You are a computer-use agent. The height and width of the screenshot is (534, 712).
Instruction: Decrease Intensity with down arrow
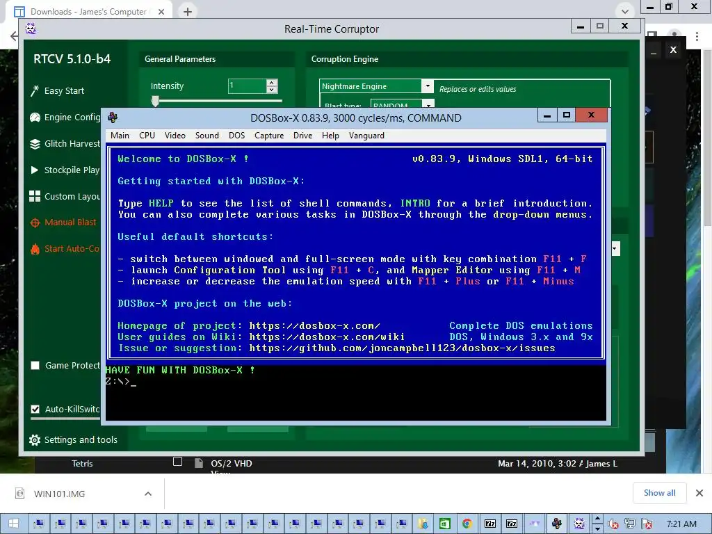coord(272,90)
